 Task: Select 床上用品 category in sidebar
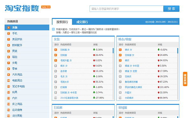click(27, 104)
